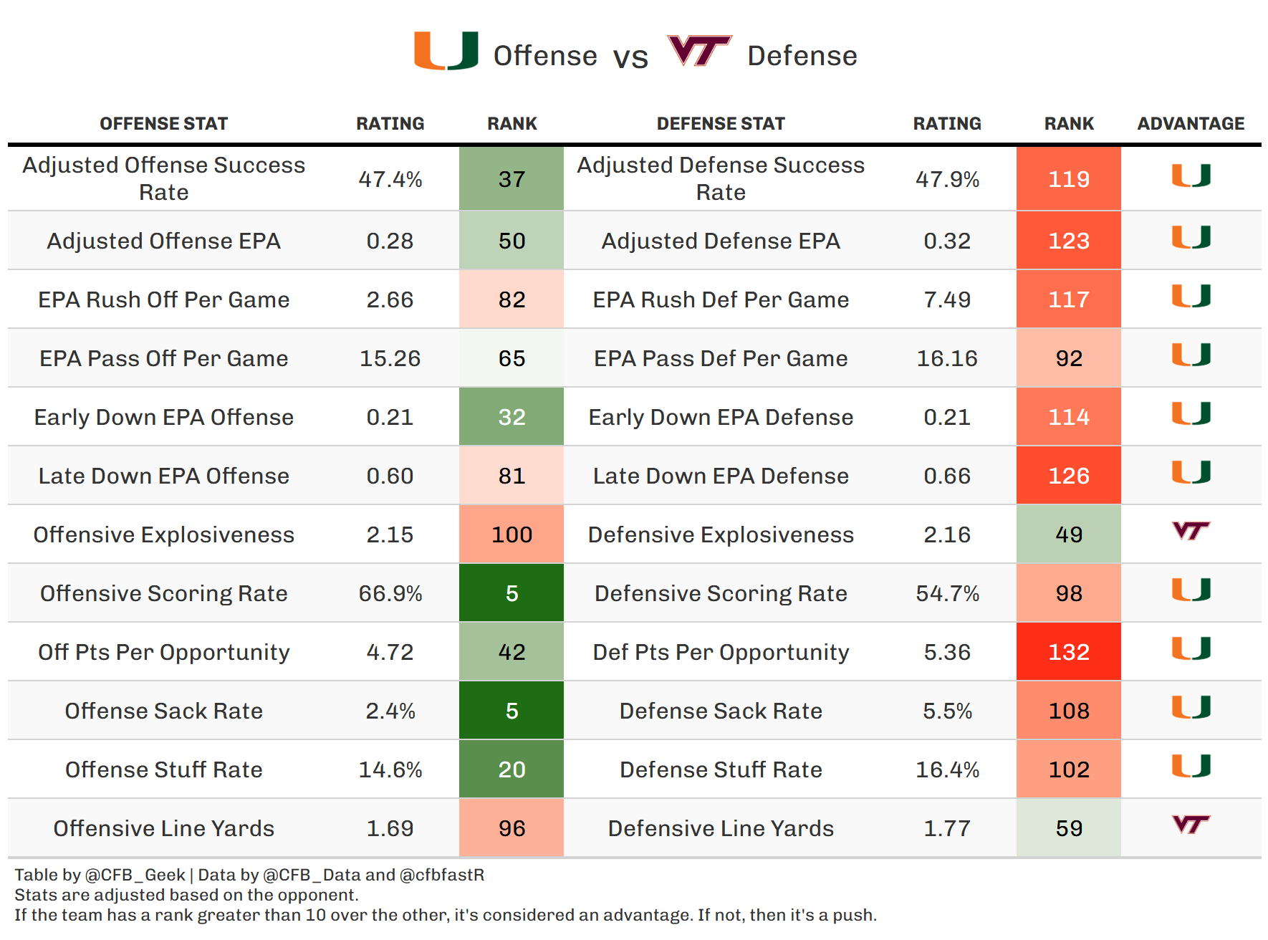Click the Virginia Tech logo in the title
This screenshot has height=940, width=1268.
(698, 51)
